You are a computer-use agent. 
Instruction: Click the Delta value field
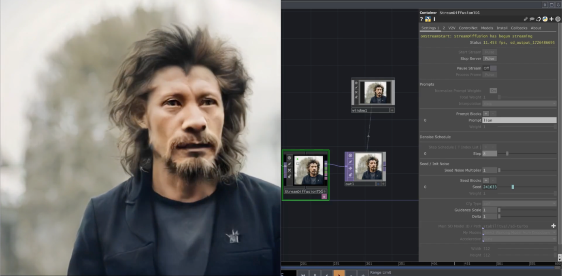pyautogui.click(x=490, y=217)
